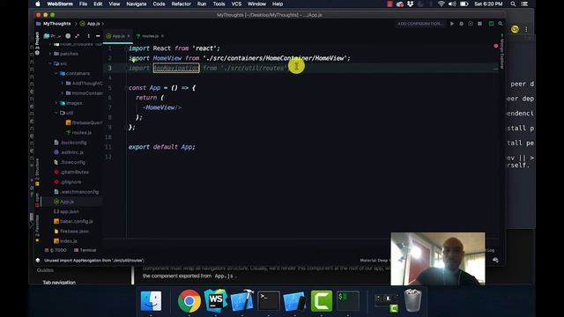Click the stop square icon in toolbar
Image resolution: width=564 pixels, height=317 pixels.
pos(479,24)
